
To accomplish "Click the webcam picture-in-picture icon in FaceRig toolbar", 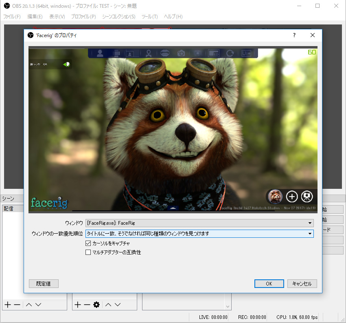I will (132, 53).
